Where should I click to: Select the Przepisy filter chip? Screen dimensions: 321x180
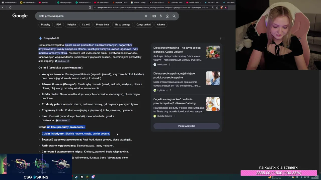click(46, 24)
